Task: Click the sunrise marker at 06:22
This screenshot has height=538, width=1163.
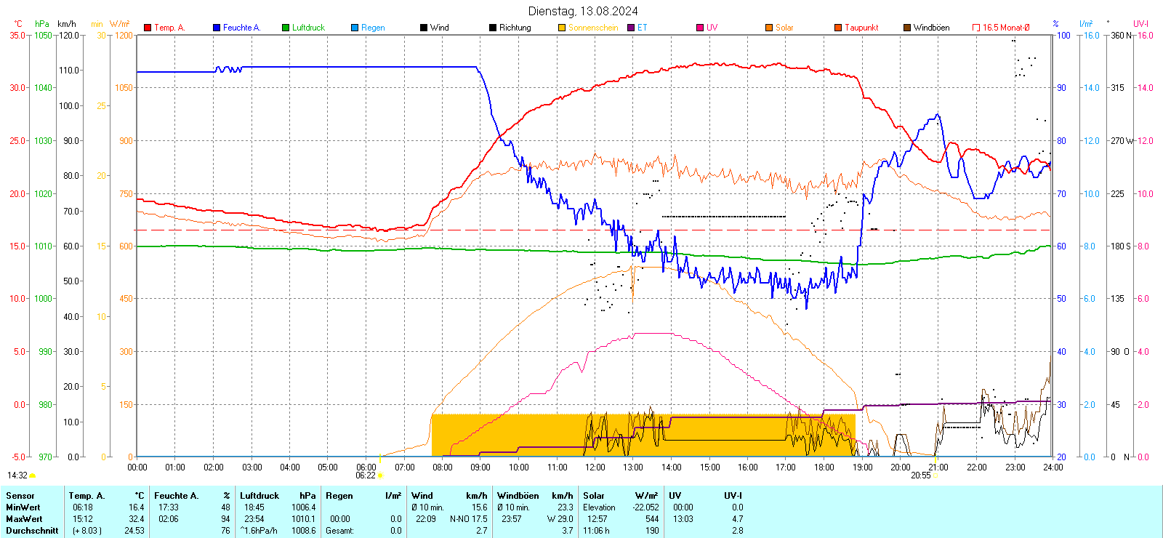Action: 380,475
